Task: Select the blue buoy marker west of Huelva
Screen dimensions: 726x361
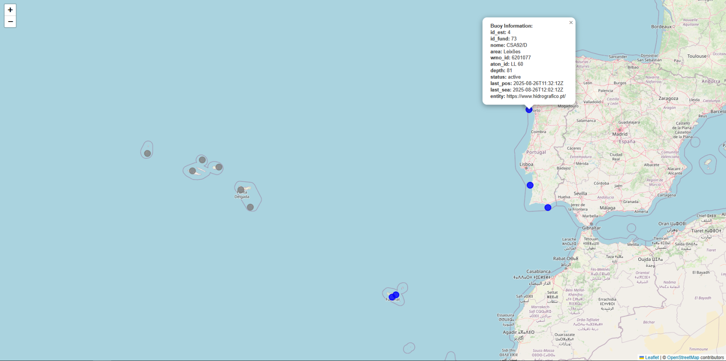Action: pos(548,208)
